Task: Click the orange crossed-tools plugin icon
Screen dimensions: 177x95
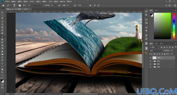Action: click(x=146, y=53)
